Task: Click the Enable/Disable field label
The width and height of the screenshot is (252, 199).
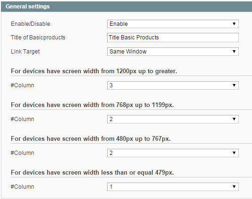Action: pos(31,24)
